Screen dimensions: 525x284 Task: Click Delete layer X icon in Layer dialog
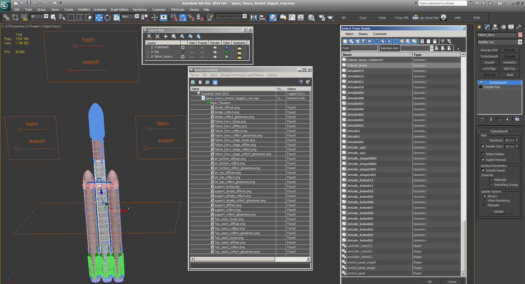click(157, 36)
